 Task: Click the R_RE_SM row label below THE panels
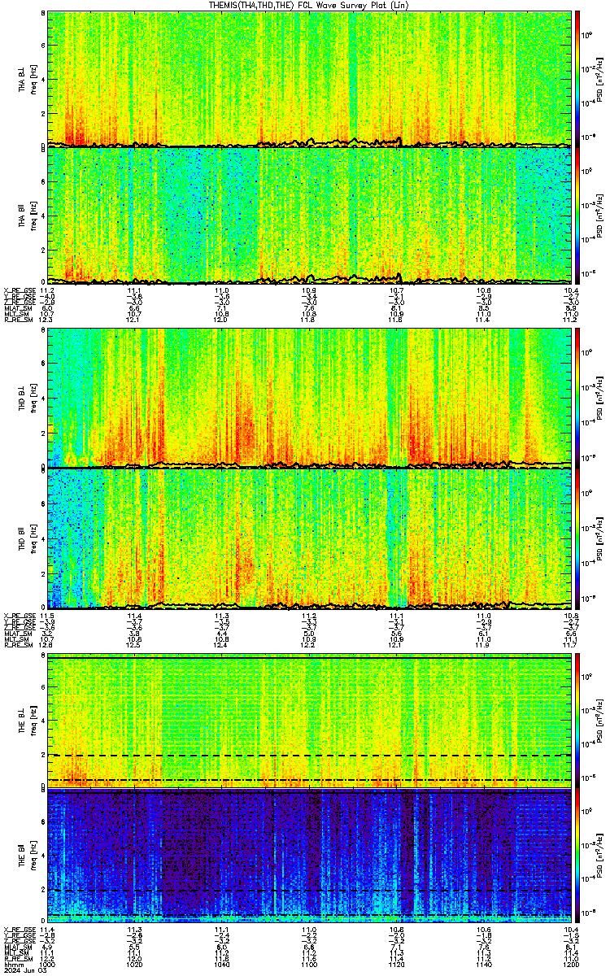click(x=17, y=959)
